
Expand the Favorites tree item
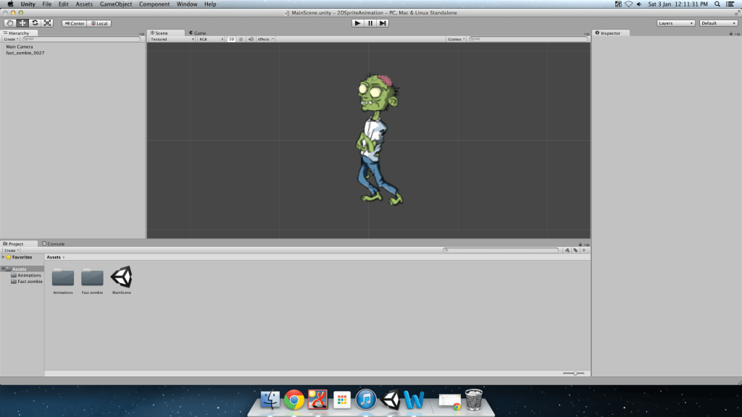tap(4, 257)
